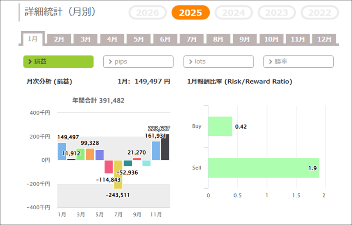Click the Buy ratio bar 0.42
The image size is (352, 225).
[220, 126]
